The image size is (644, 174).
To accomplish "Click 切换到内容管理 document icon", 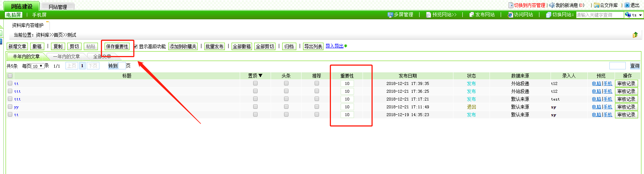I will click(x=511, y=5).
